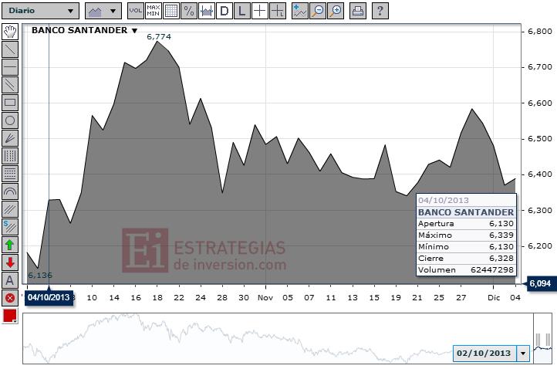Click the overview navigator range handle
Viewport: 557px width, 369px height.
pyautogui.click(x=543, y=340)
